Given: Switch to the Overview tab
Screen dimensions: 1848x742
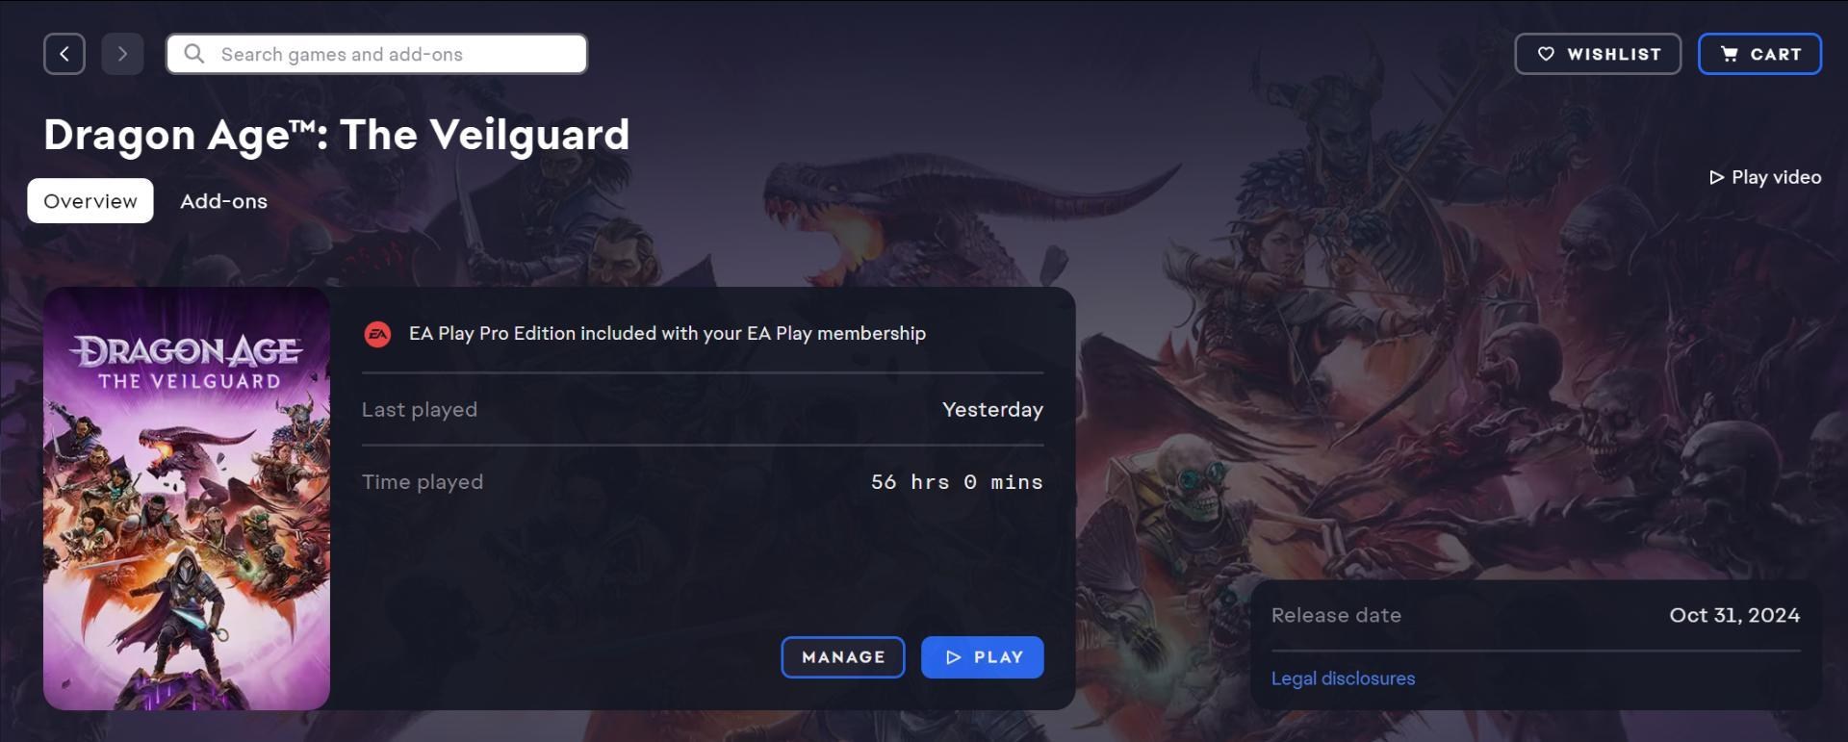Looking at the screenshot, I should click(x=90, y=201).
